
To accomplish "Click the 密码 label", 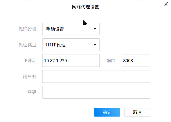I will pyautogui.click(x=32, y=92).
